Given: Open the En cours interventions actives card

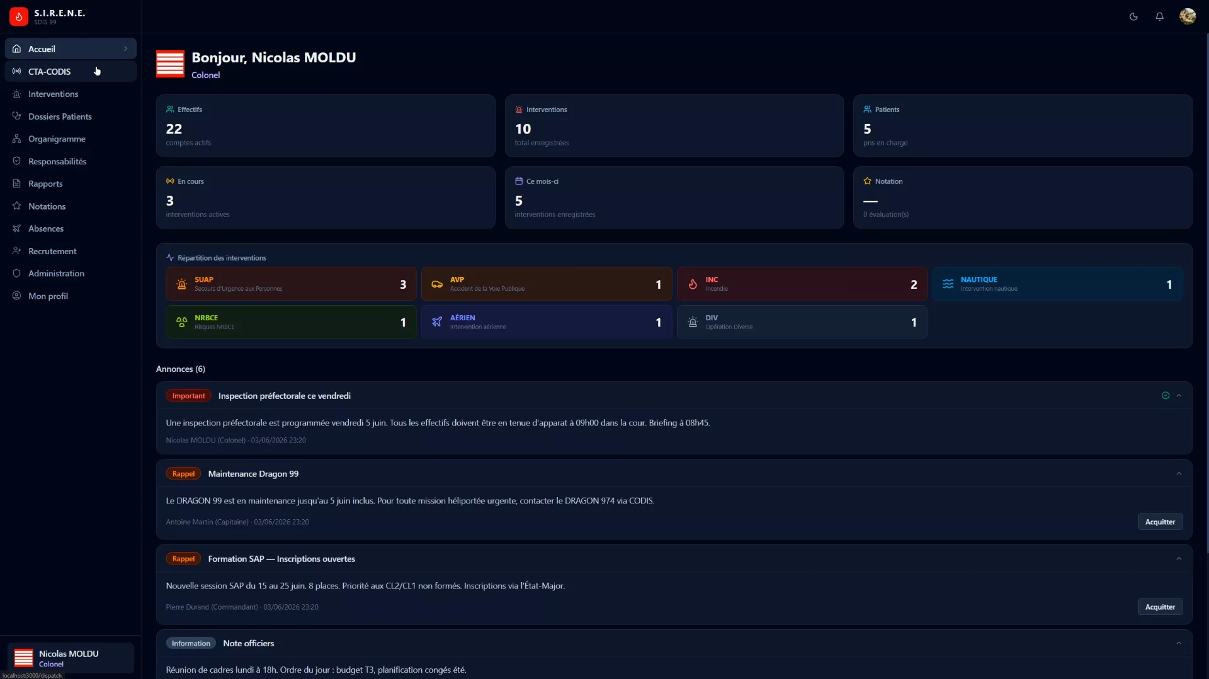Looking at the screenshot, I should click(x=326, y=198).
